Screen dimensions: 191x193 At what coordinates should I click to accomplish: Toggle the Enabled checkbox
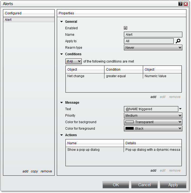click(x=126, y=28)
